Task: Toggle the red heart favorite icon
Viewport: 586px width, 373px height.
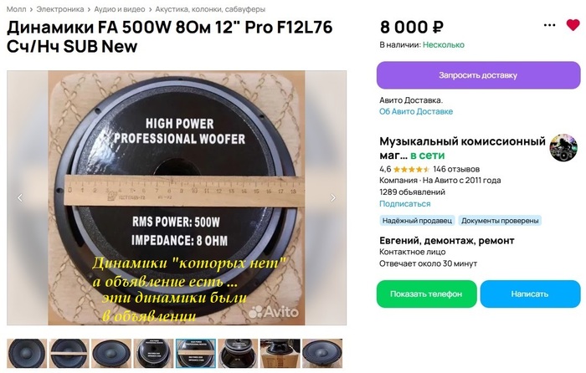Action: tap(573, 25)
